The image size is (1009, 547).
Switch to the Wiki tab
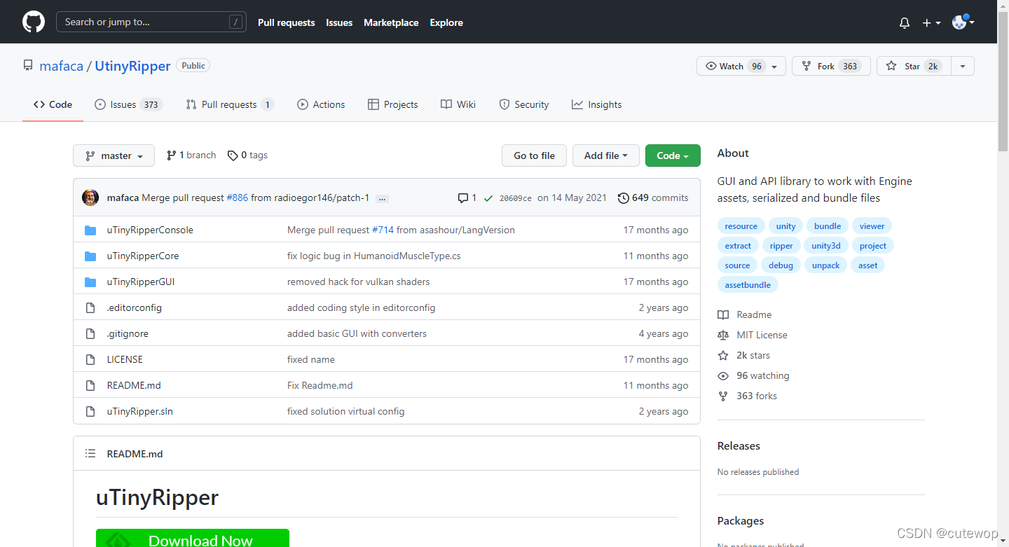(x=458, y=104)
